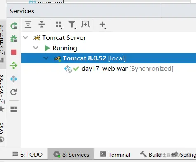Click the layout panels icon in sidebar

pos(14,109)
